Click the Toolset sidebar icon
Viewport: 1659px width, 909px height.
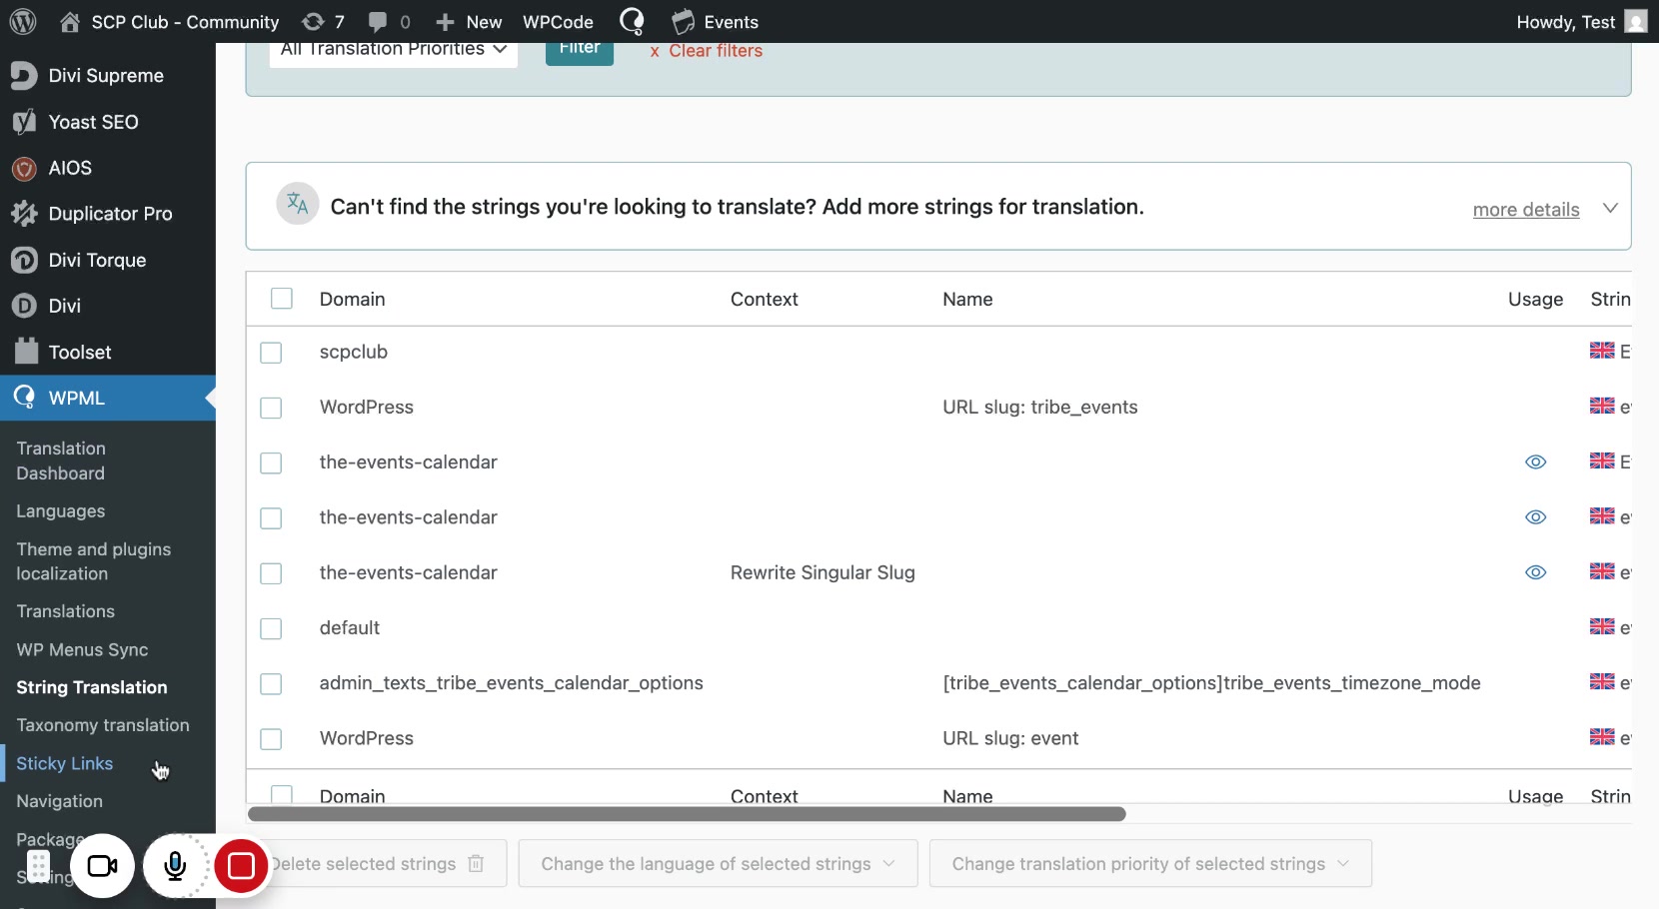pyautogui.click(x=26, y=352)
